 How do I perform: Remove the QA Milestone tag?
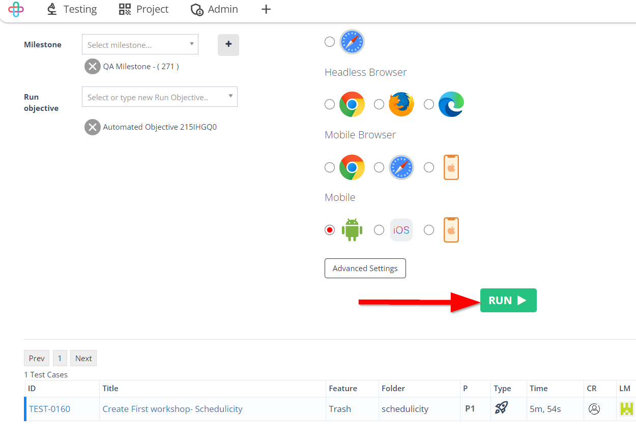click(92, 67)
